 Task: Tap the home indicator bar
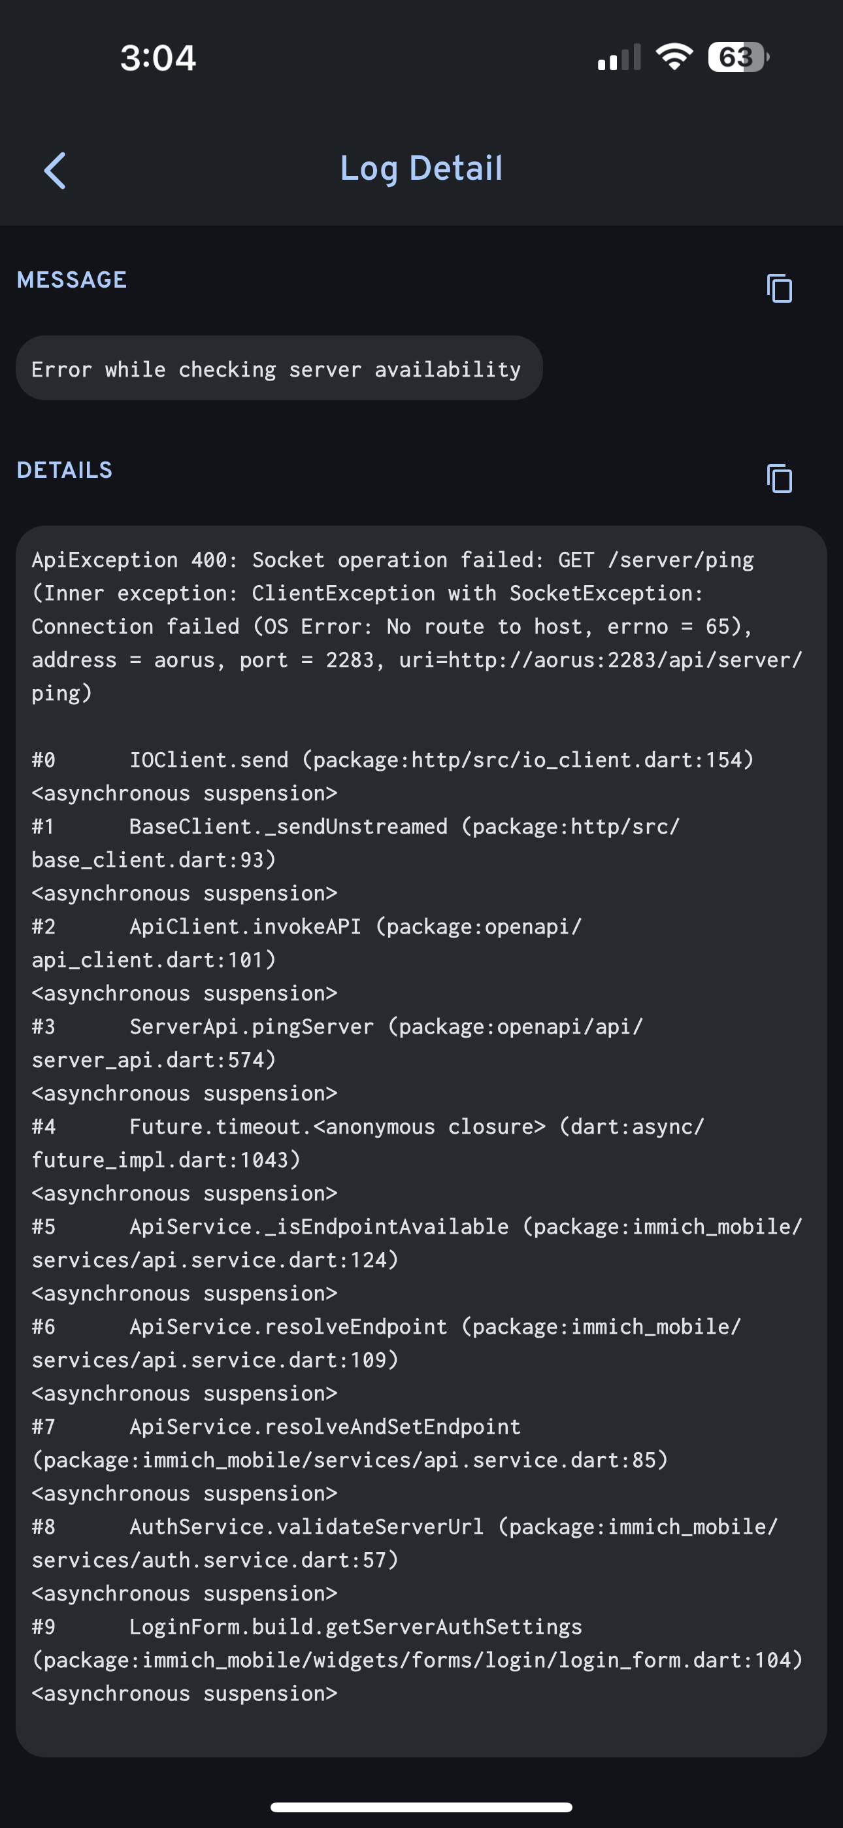pos(421,1806)
